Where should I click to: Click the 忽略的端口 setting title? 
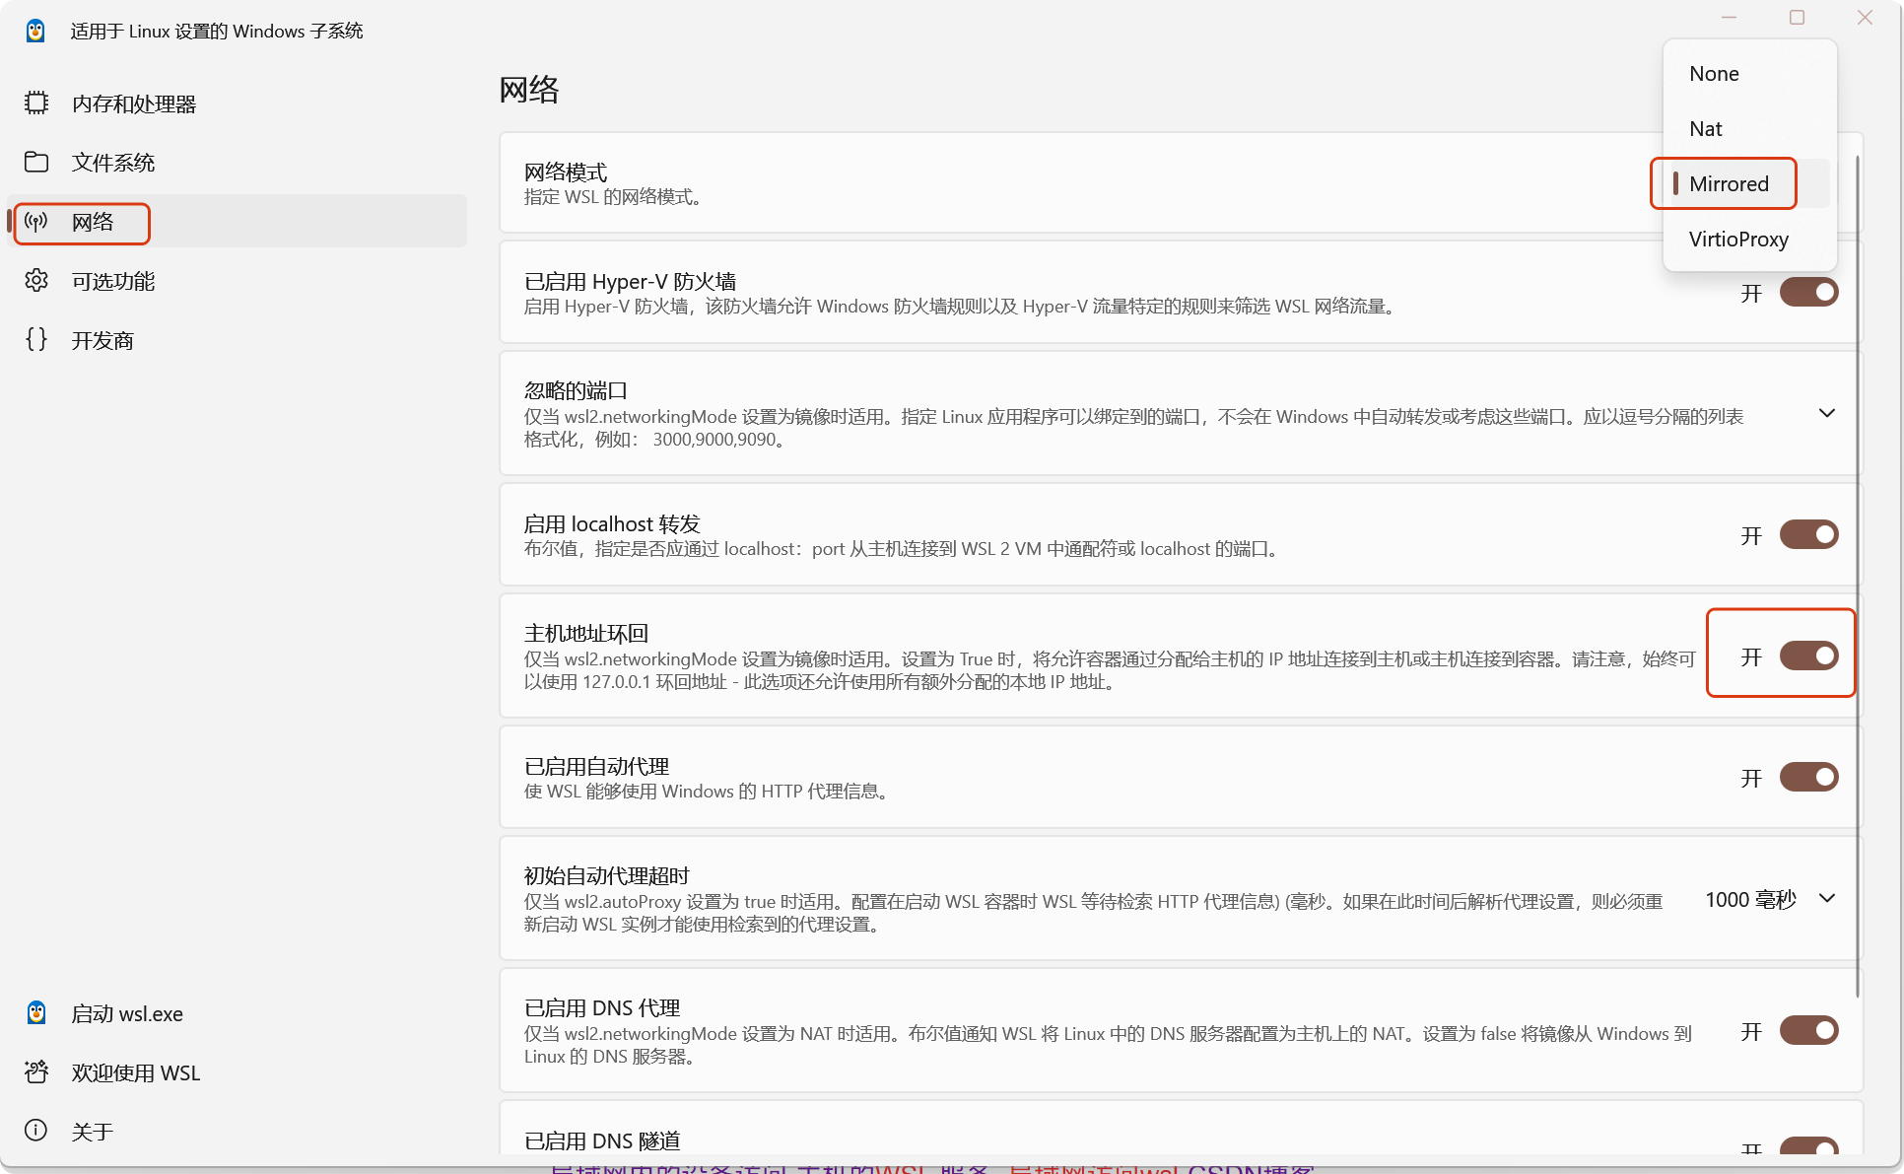point(576,390)
